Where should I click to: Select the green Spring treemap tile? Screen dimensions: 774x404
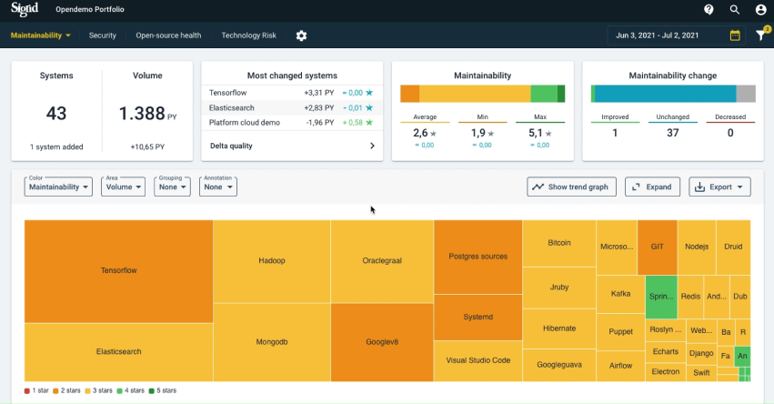[x=661, y=297]
